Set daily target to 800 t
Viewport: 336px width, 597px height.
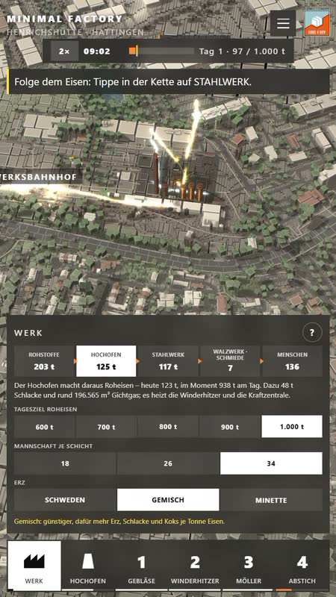click(x=168, y=427)
